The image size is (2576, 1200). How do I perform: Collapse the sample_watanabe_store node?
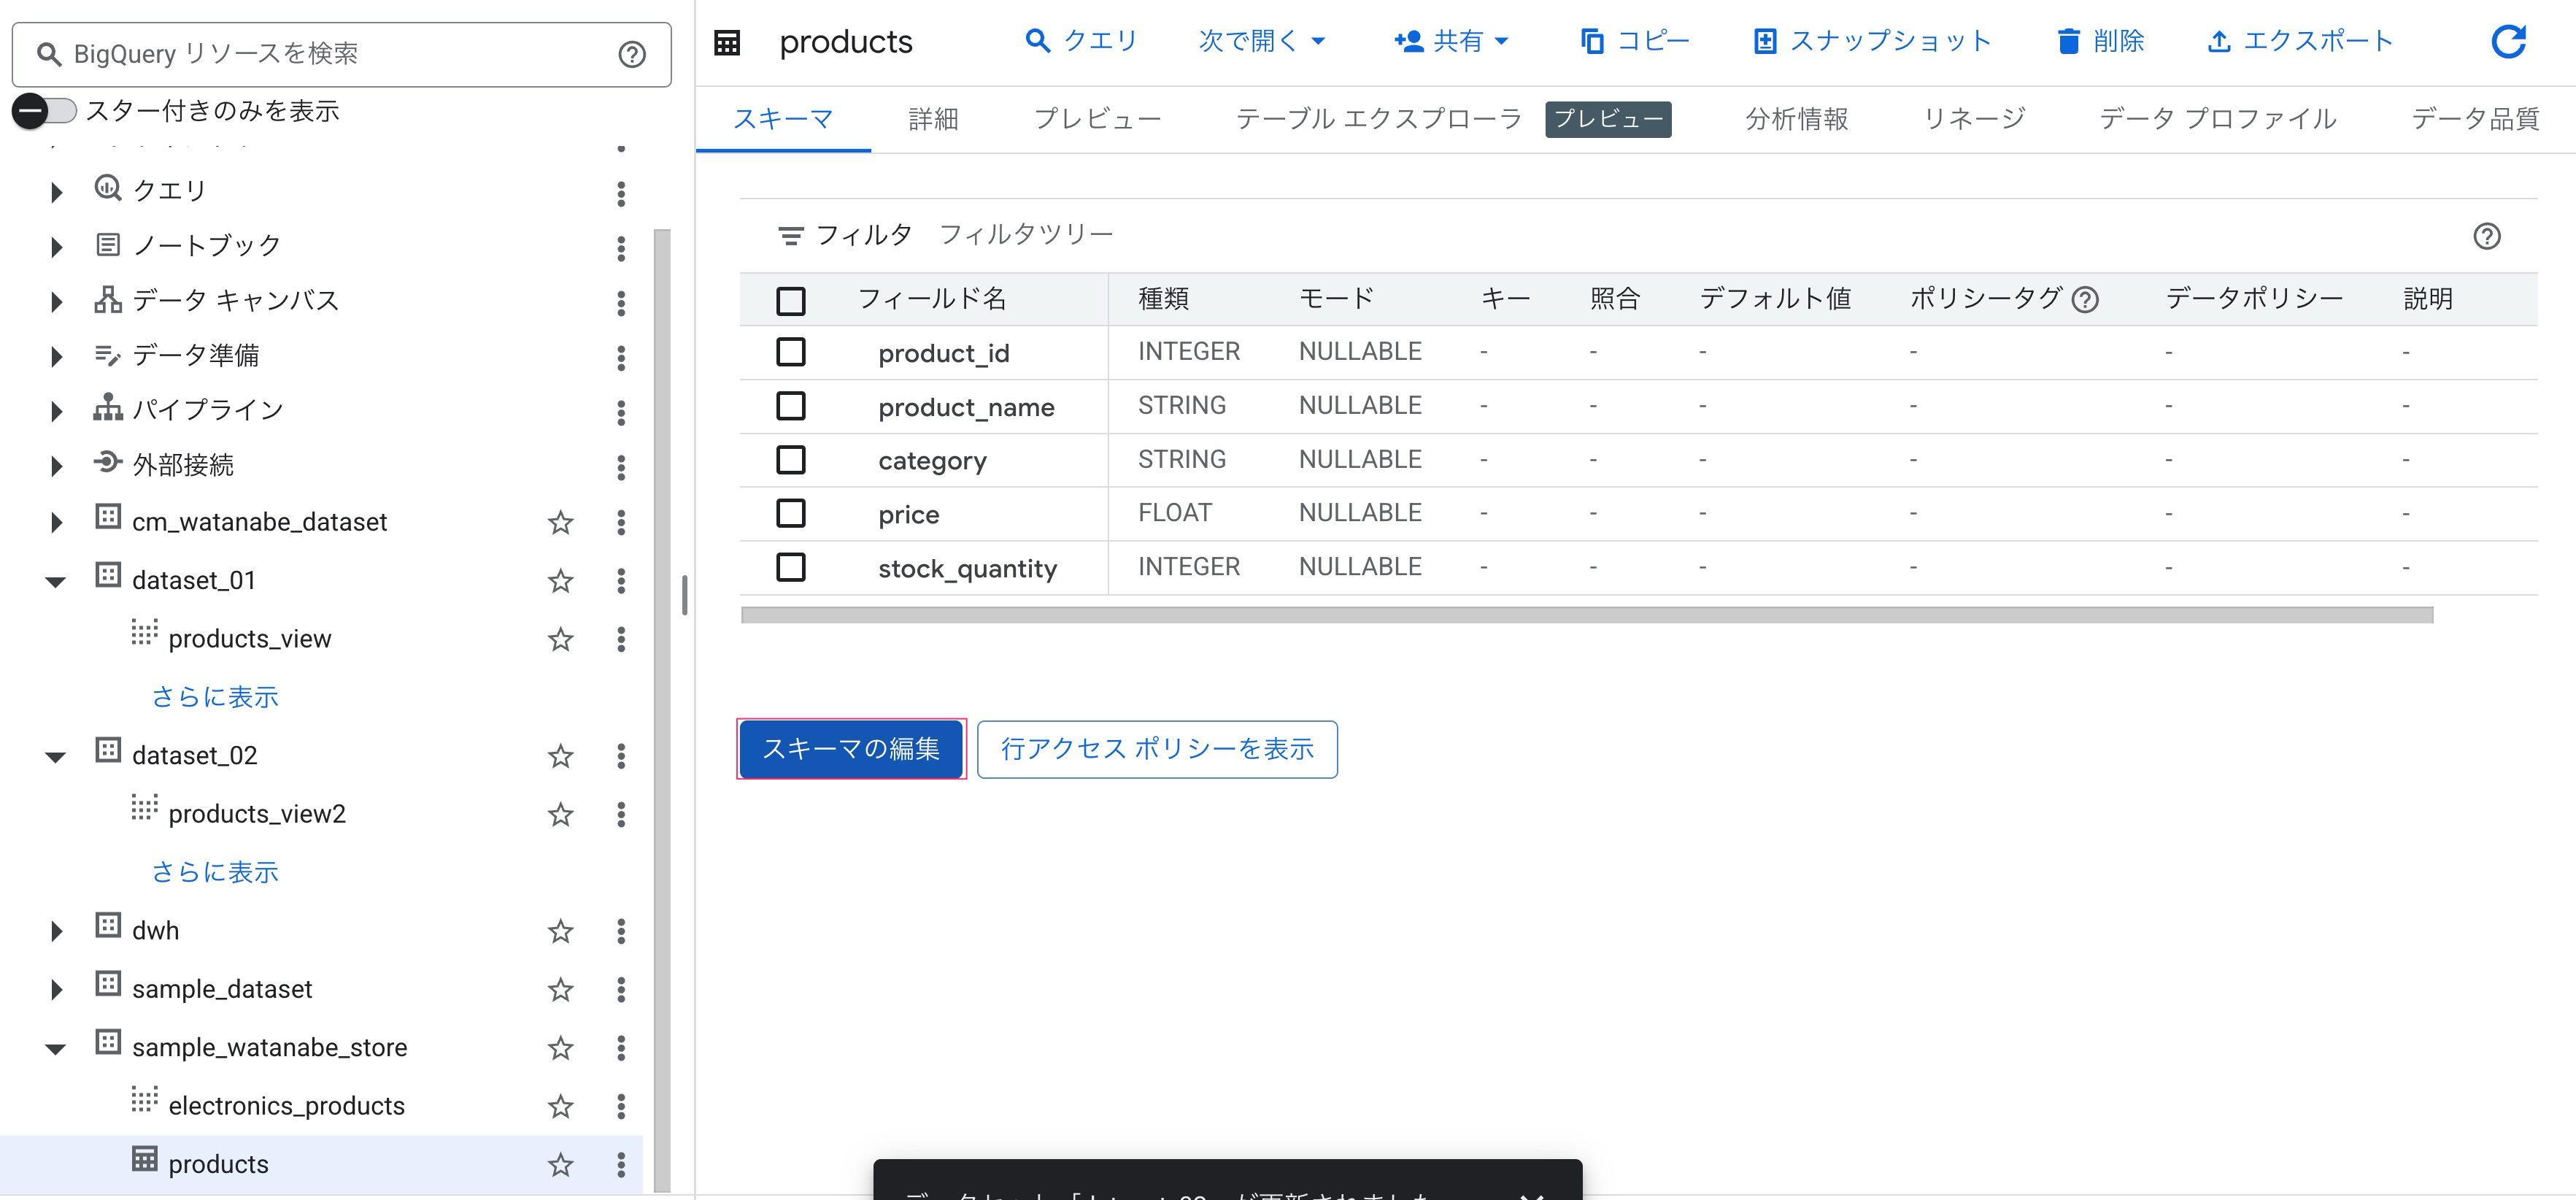56,1049
